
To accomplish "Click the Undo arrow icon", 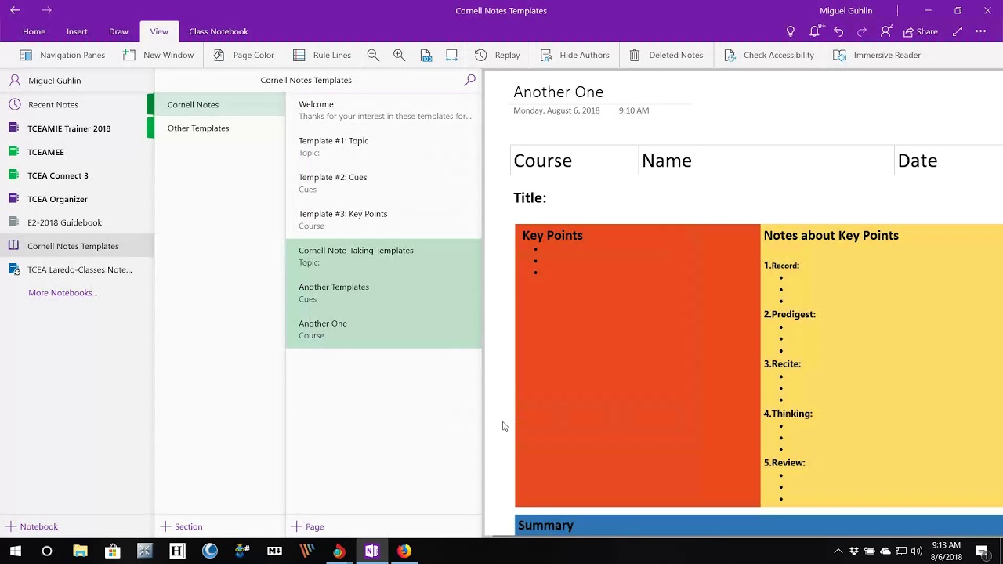I will point(838,31).
